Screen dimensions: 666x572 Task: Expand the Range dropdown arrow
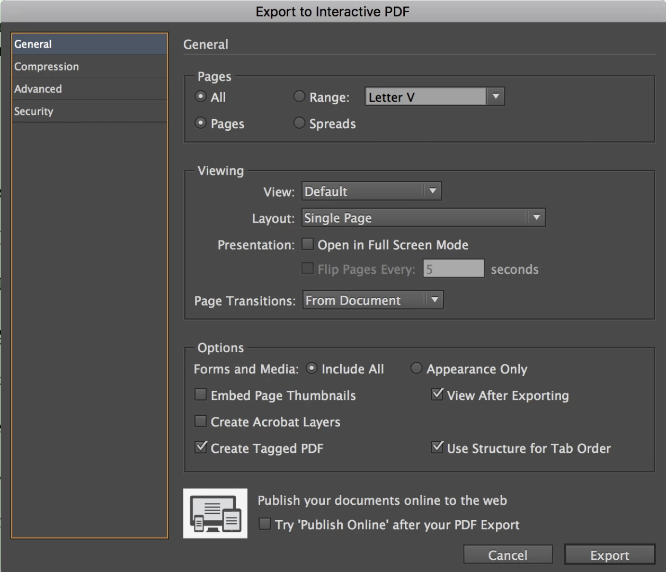click(495, 97)
